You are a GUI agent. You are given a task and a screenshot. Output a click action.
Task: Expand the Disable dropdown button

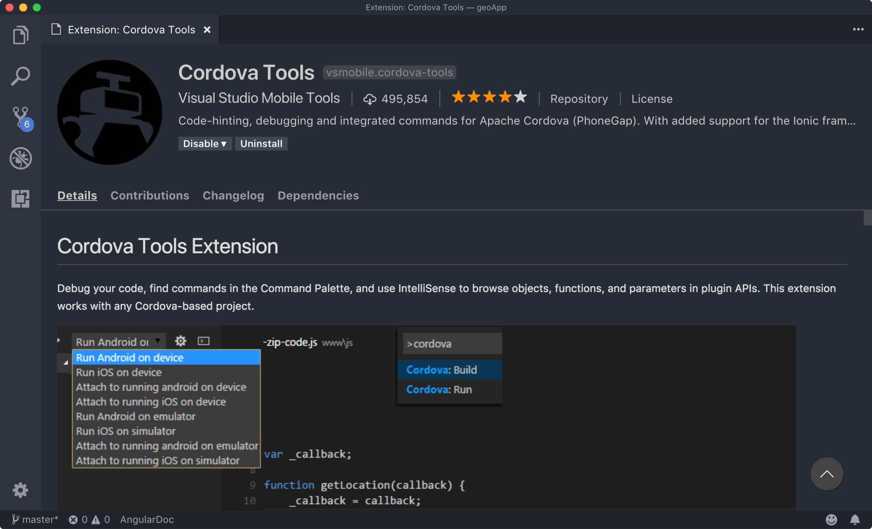(205, 144)
